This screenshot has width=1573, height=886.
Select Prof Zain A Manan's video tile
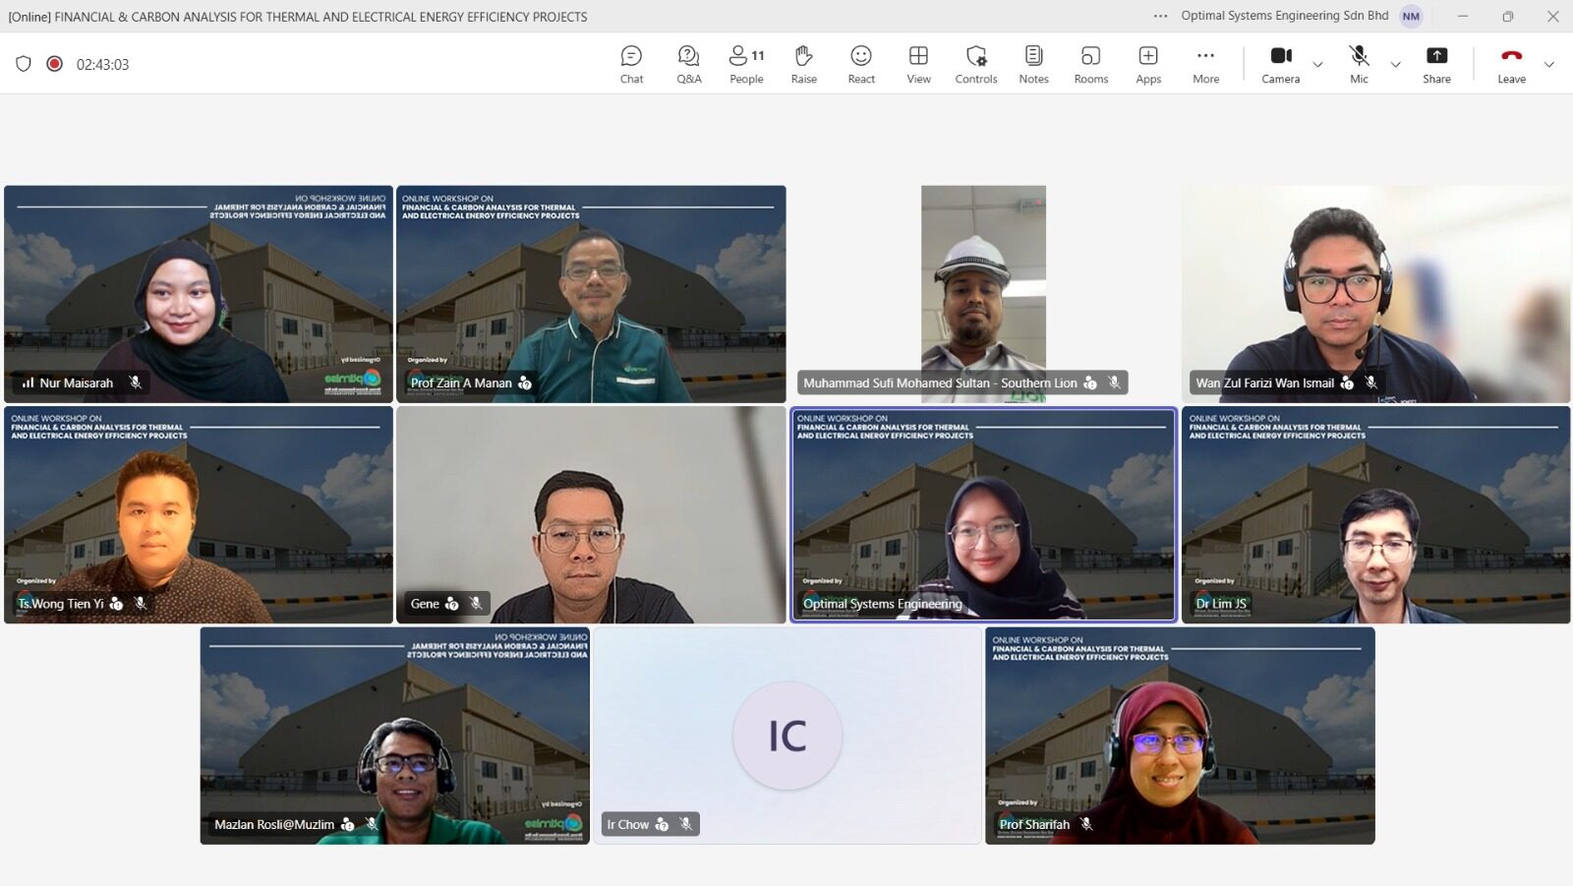click(x=591, y=294)
